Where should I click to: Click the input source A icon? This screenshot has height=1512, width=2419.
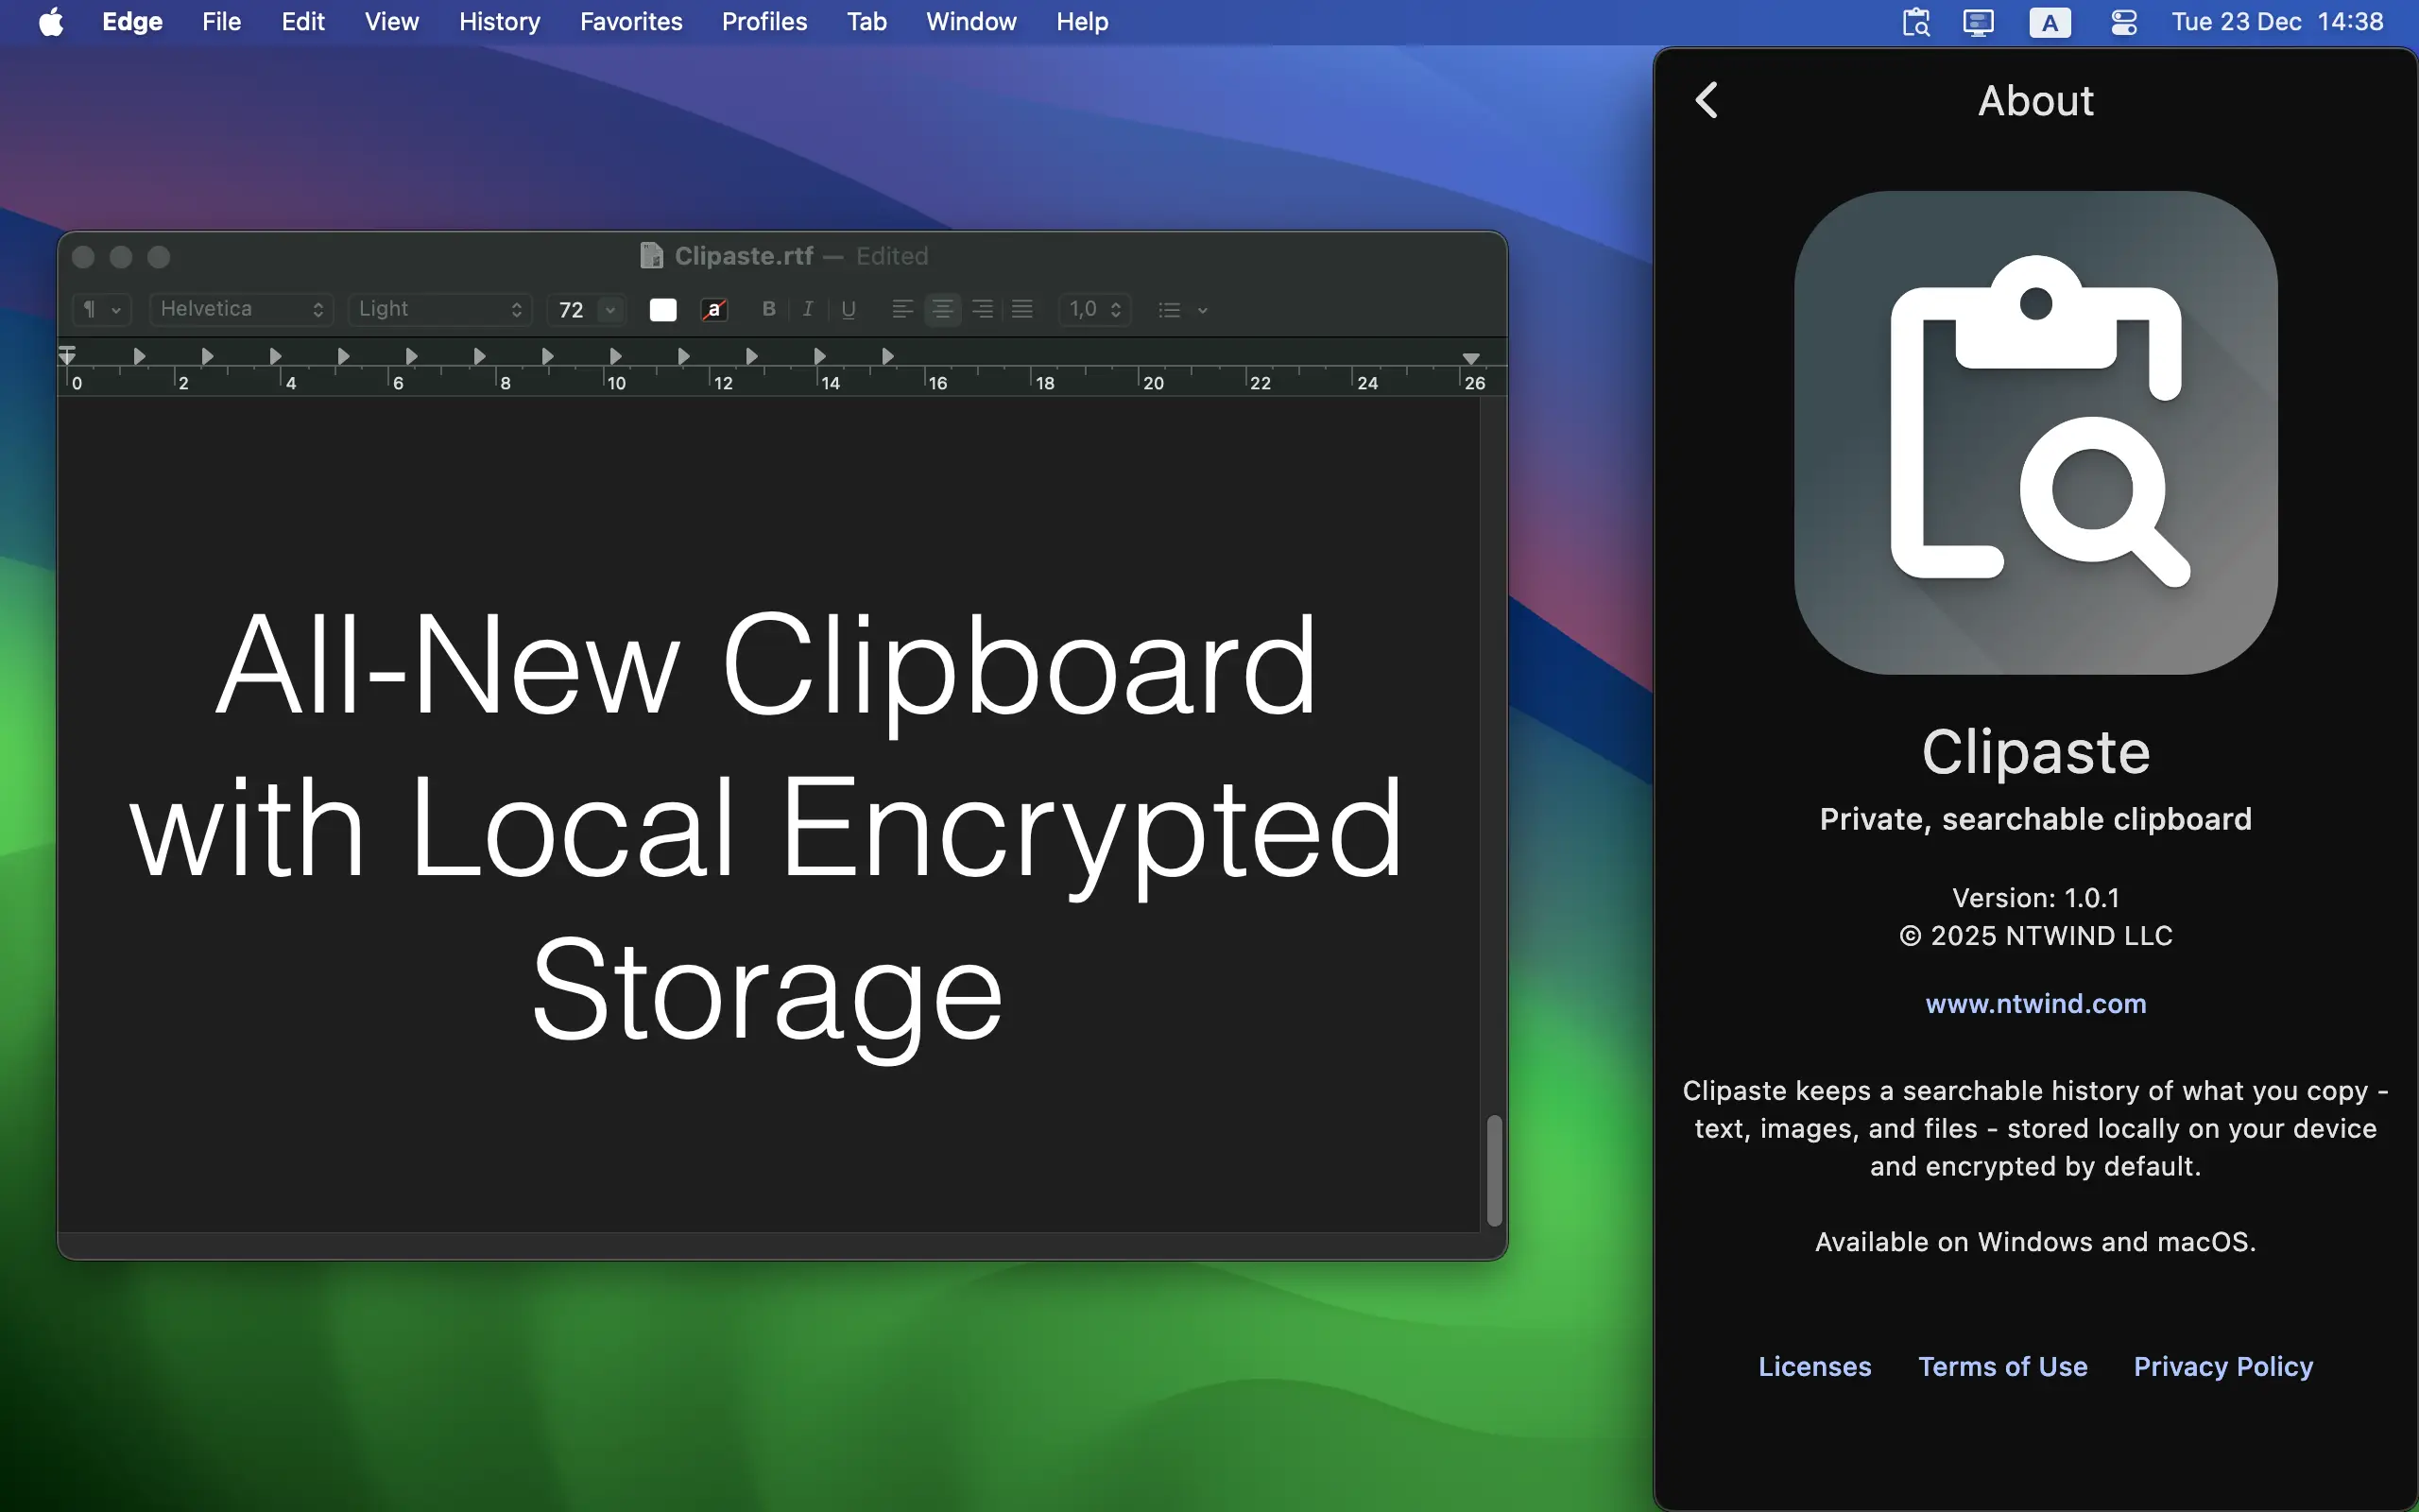click(2050, 22)
